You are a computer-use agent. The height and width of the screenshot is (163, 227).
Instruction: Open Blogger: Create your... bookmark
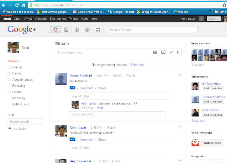(153, 12)
